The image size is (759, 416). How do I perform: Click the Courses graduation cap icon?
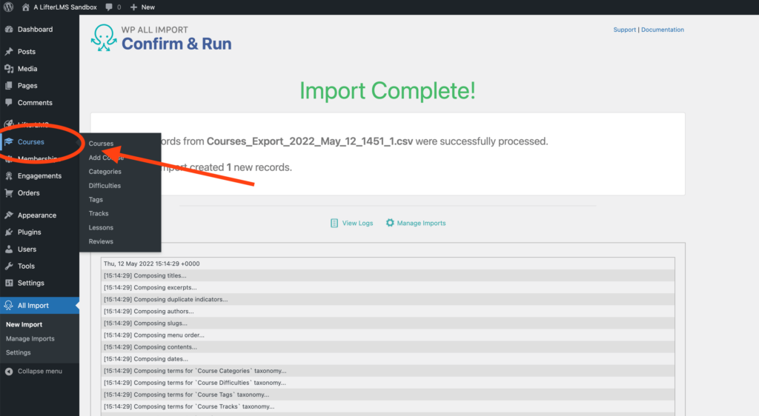coord(9,141)
